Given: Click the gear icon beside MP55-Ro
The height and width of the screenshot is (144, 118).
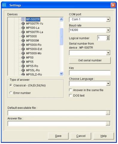Looking at the screenshot, I should (23, 66).
